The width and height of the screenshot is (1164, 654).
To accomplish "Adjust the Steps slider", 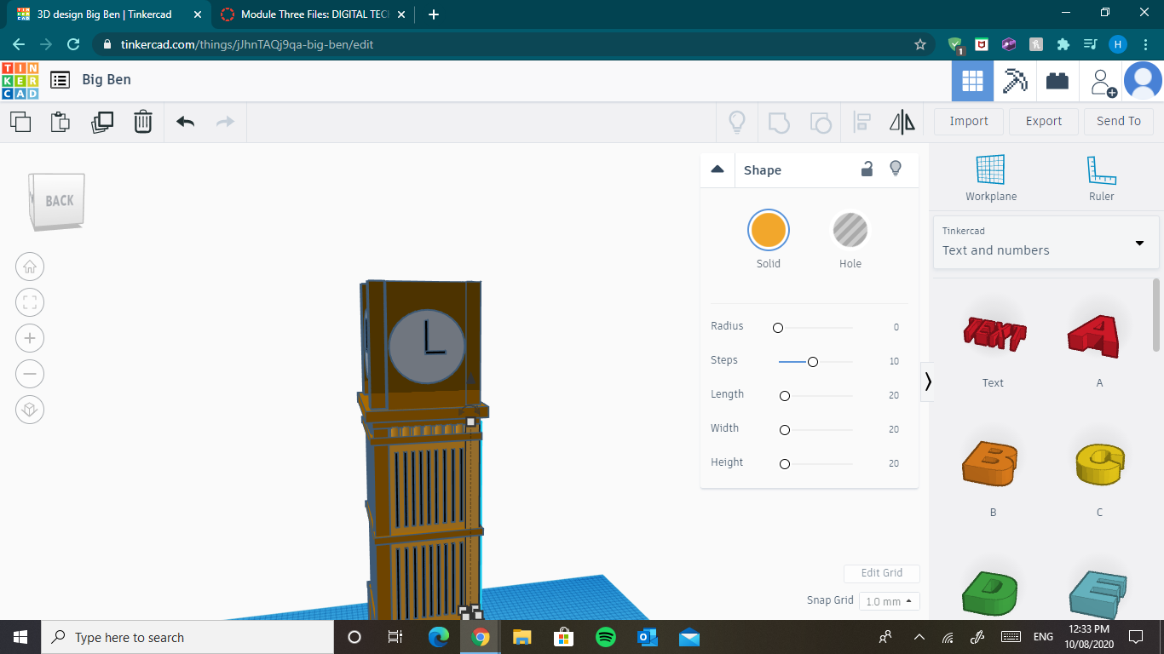I will pos(813,362).
